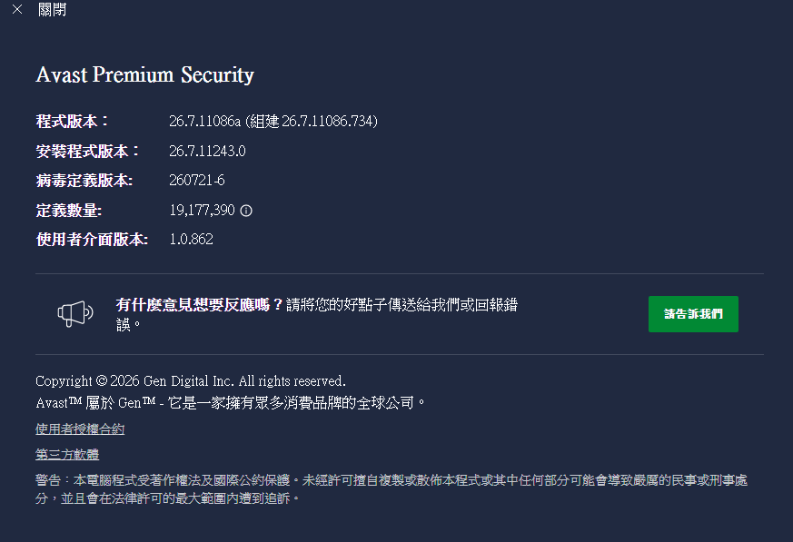Click the green 請告訴我們 button
Screen dimensions: 793x542
(693, 314)
